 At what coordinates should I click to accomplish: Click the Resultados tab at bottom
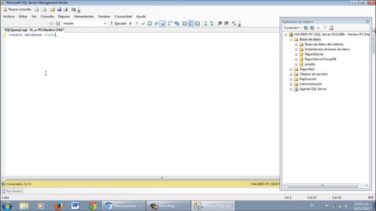coord(12,191)
